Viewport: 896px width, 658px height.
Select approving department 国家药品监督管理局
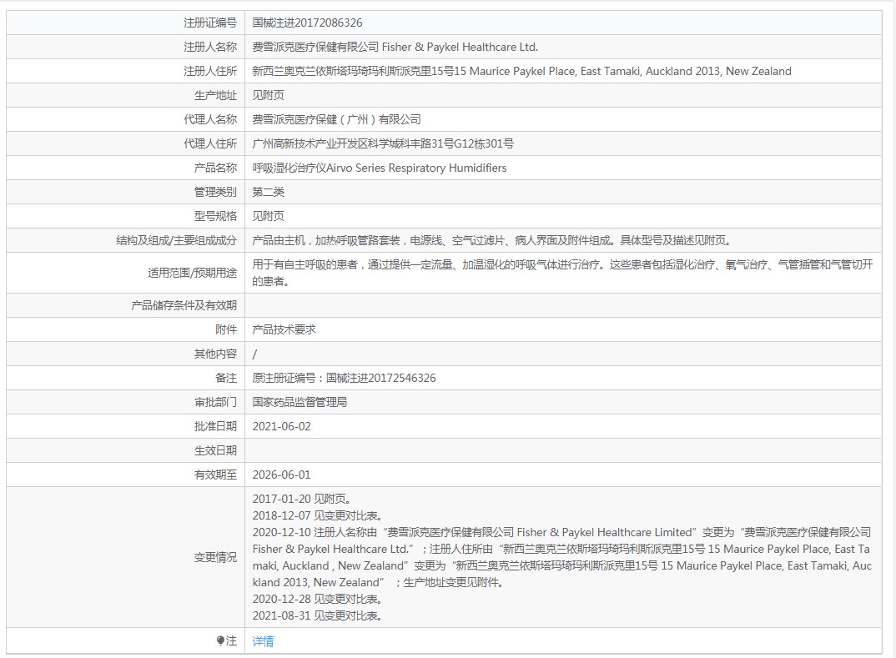click(x=300, y=402)
